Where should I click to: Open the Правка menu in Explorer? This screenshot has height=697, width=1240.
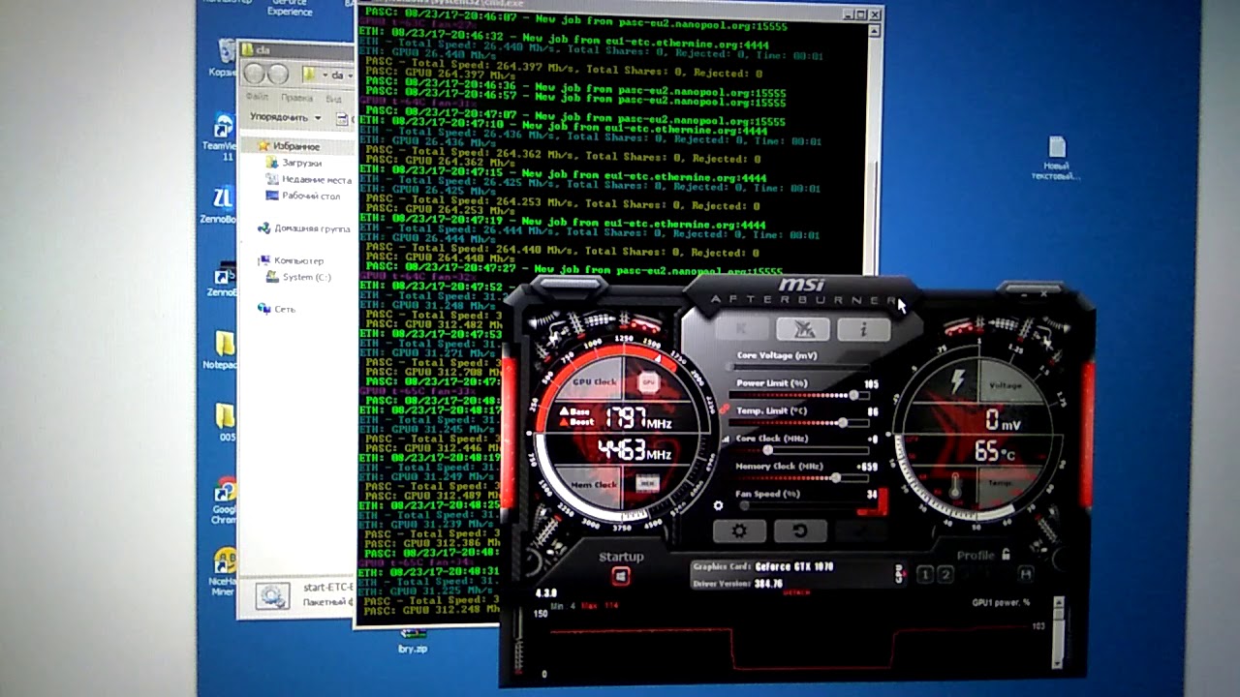coord(296,98)
